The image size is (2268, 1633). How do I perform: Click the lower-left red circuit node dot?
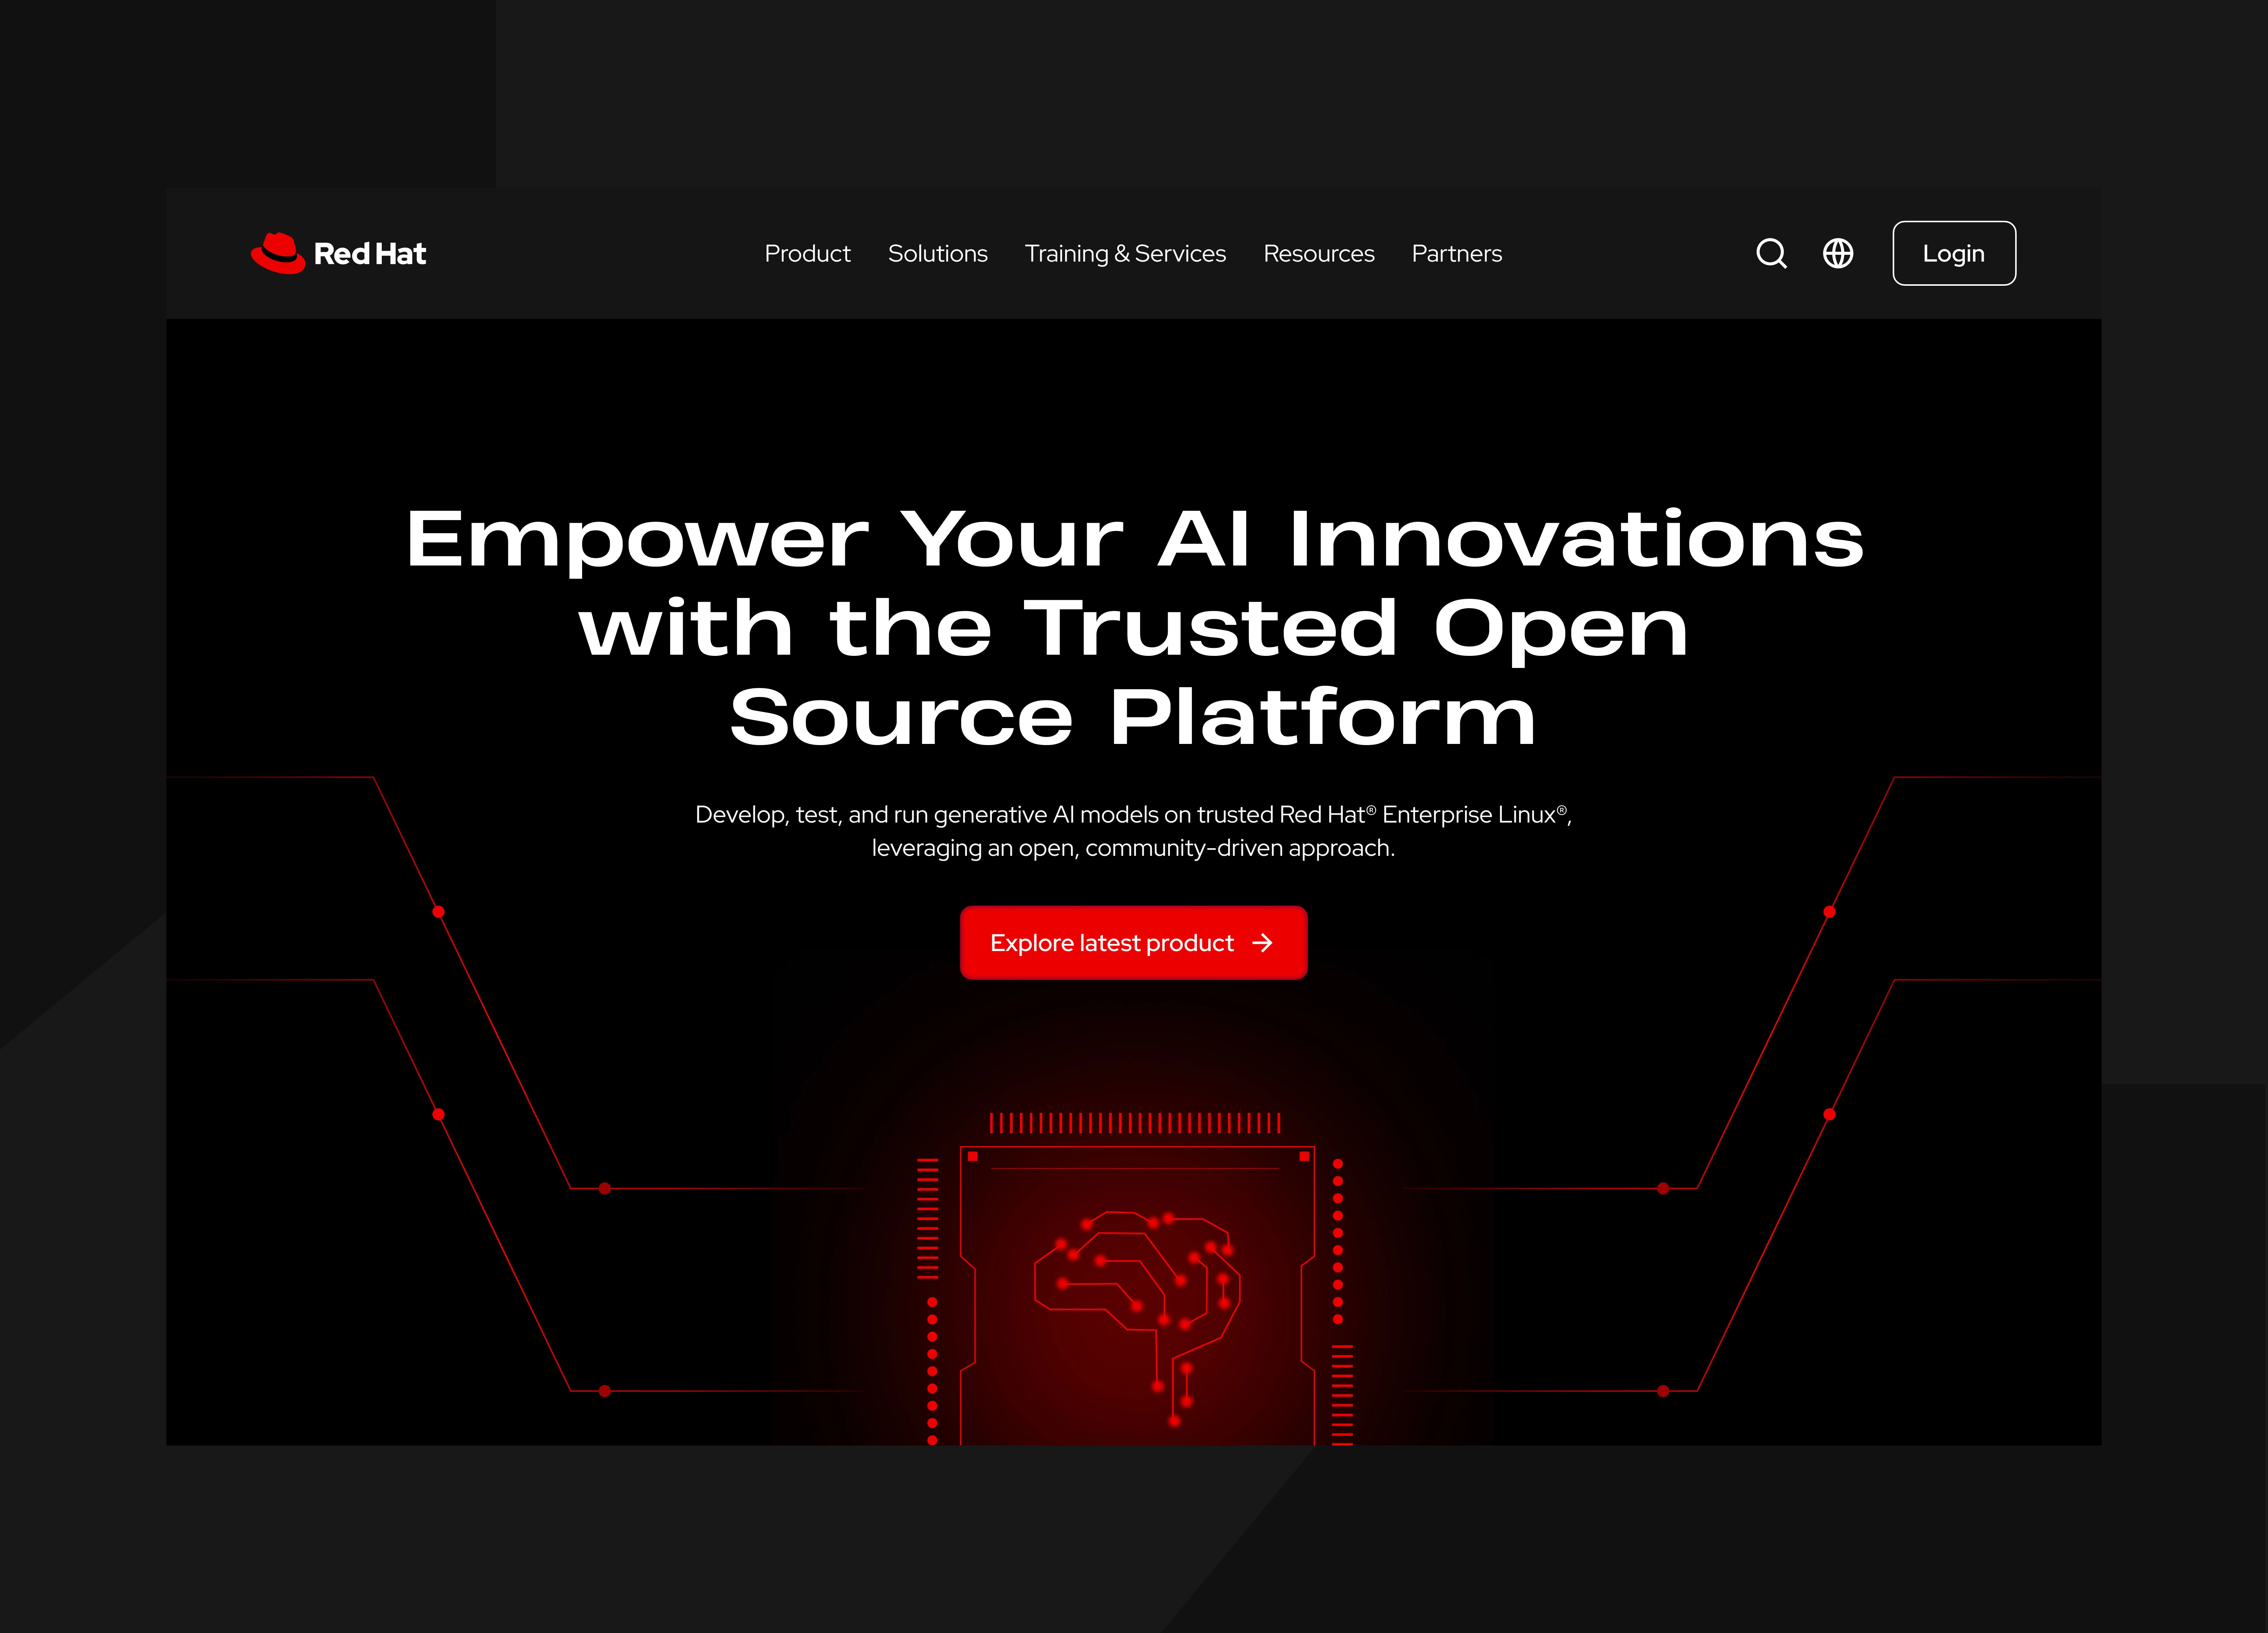[438, 1114]
